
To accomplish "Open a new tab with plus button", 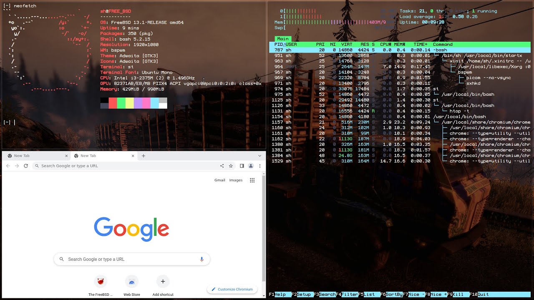I will coord(144,156).
